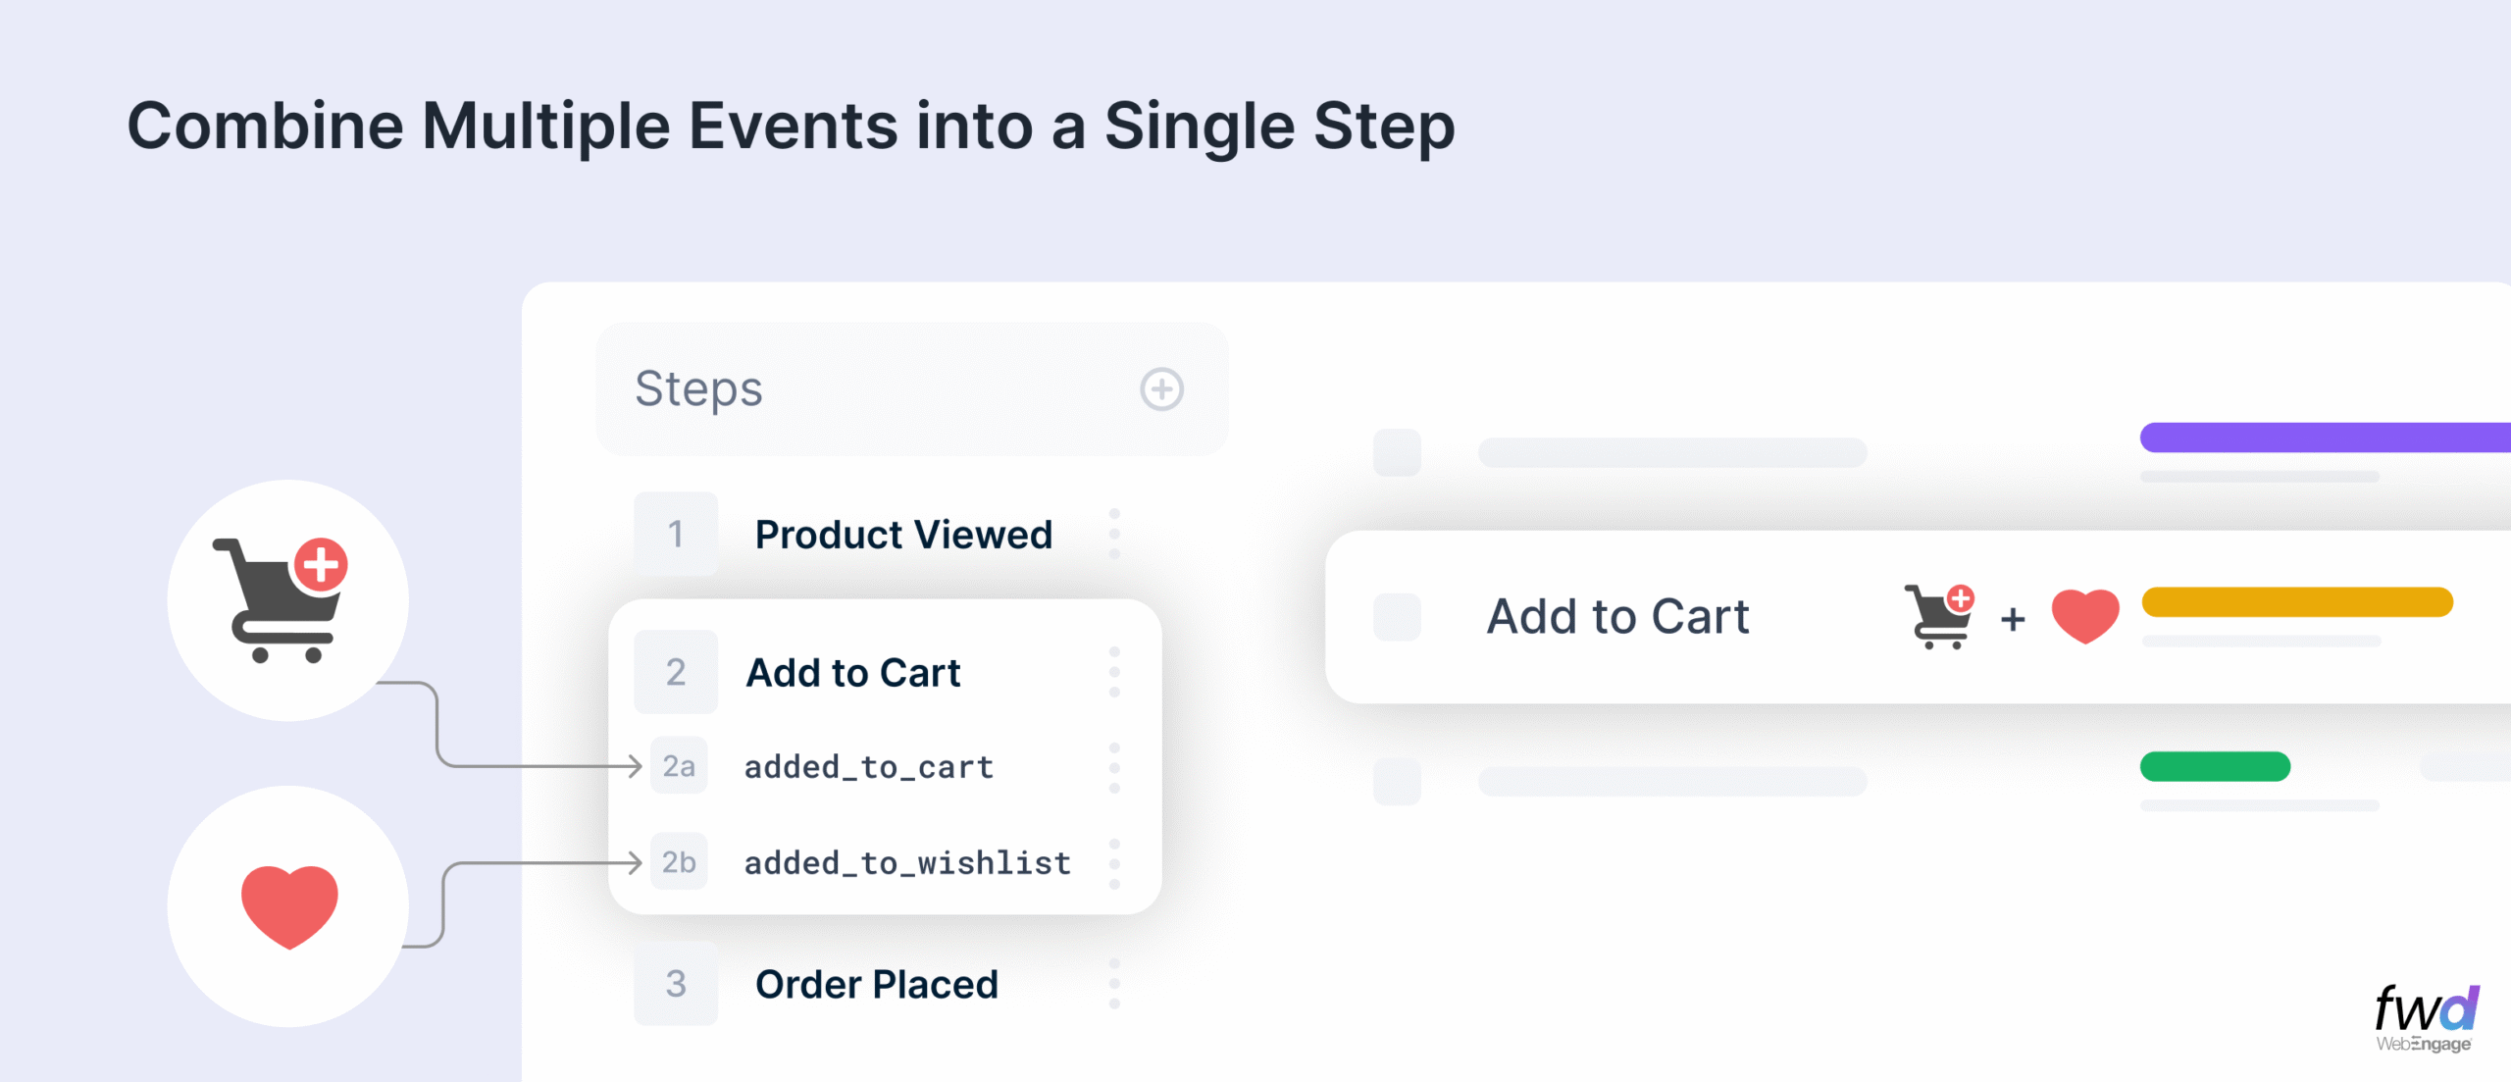This screenshot has width=2511, height=1082.
Task: Click the large shopping cart icon
Action: coord(282,598)
